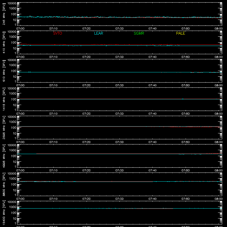Click the 07:30 time label of the 1415 MHz panel
Viewport: 227px width, 227px height.
119,114
